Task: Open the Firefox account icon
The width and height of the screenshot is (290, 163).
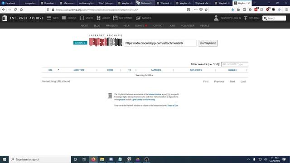Action: [250, 10]
